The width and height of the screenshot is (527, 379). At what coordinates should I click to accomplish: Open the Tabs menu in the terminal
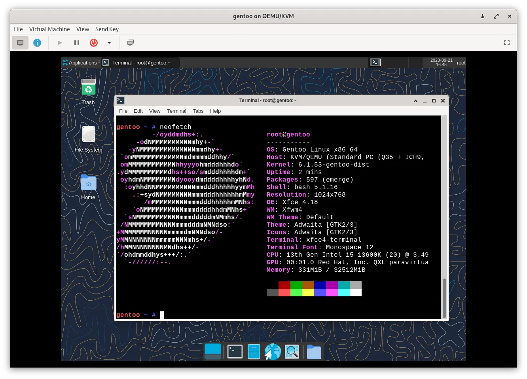198,111
